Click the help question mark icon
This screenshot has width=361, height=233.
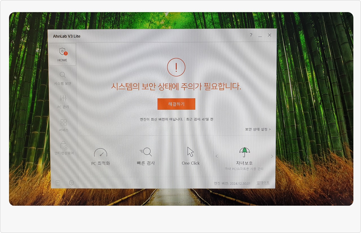251,35
